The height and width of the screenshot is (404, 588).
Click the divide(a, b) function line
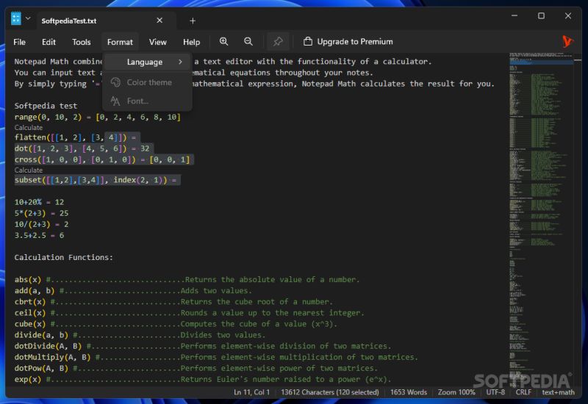[x=140, y=335]
